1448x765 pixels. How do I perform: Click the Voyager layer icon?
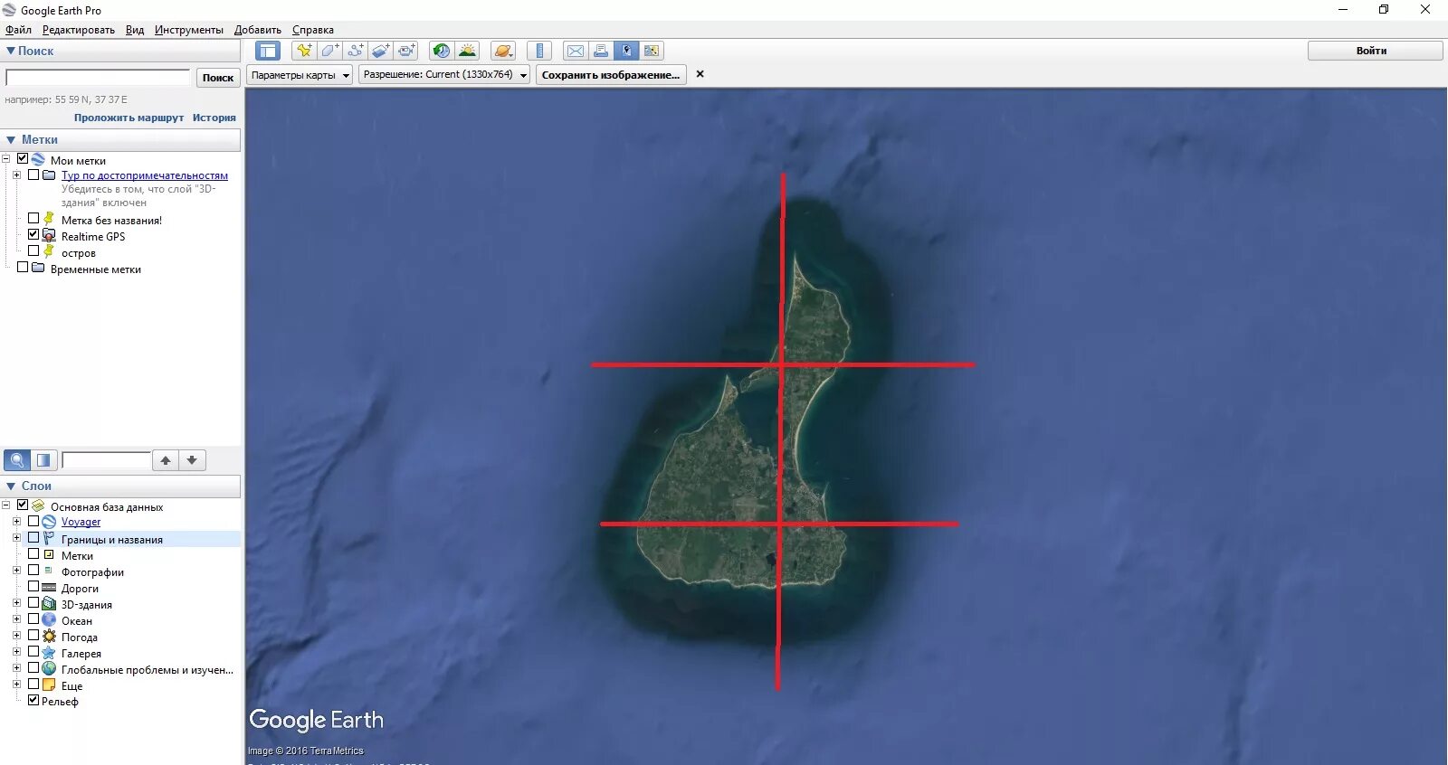49,522
